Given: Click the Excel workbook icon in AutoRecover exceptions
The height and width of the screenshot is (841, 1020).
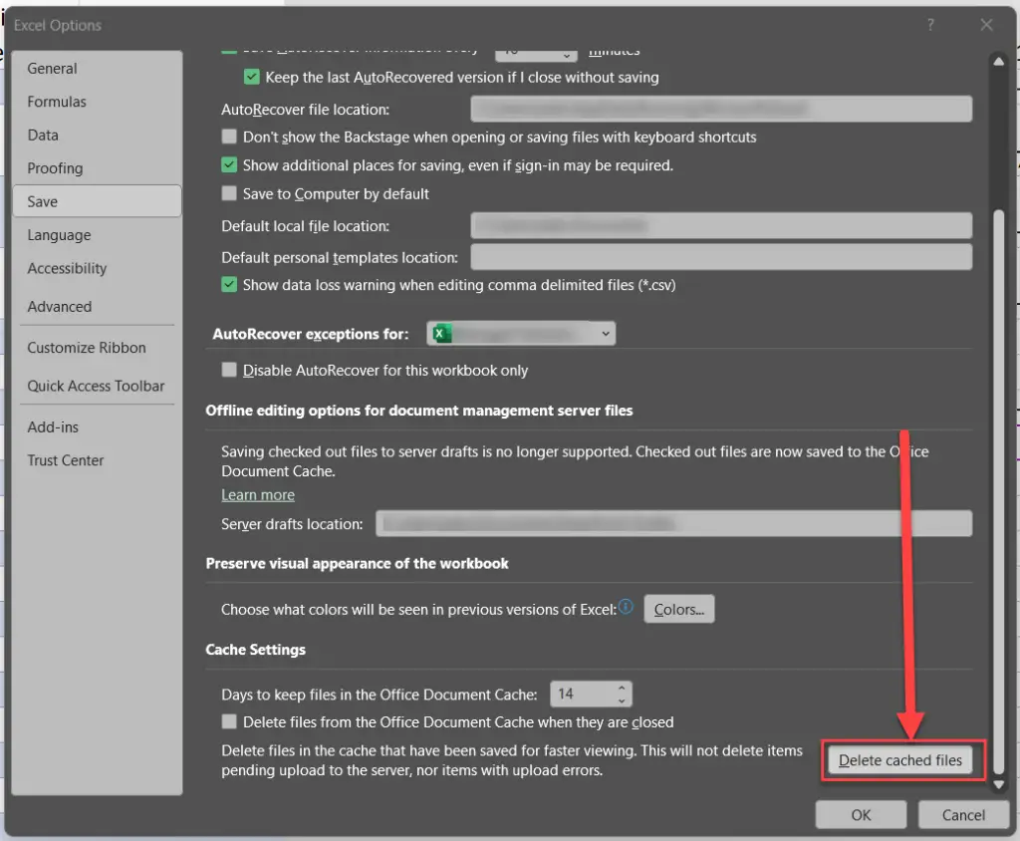Looking at the screenshot, I should (443, 334).
